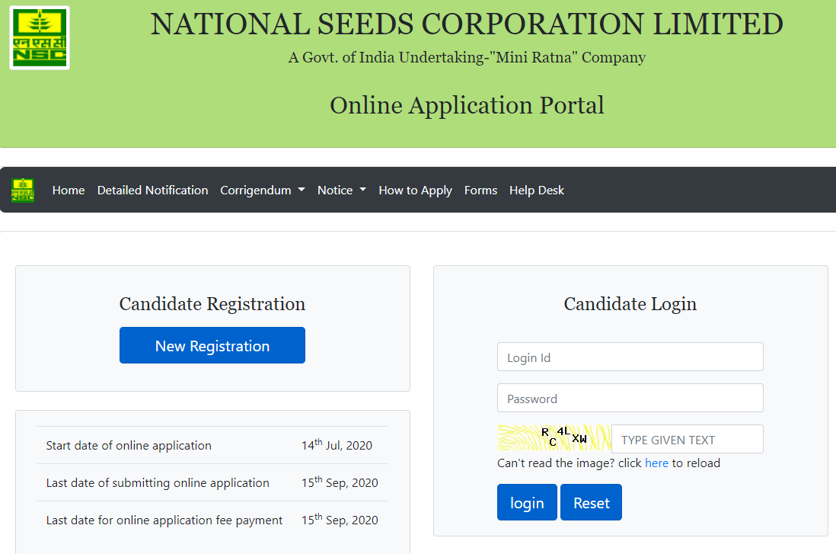The image size is (836, 554).
Task: Click the Candidate Login heading
Action: click(630, 304)
